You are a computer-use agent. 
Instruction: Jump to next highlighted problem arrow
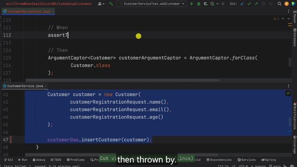coord(289,19)
